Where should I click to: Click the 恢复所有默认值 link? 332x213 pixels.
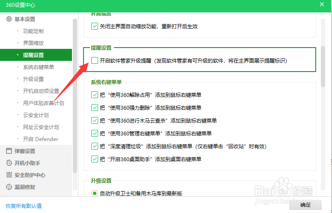tap(24, 206)
